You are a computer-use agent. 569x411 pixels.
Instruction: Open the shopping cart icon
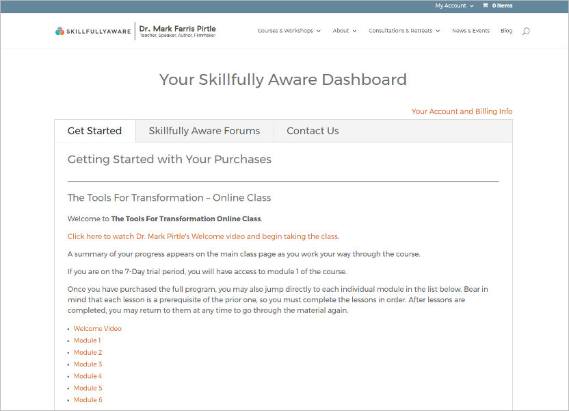coord(485,5)
